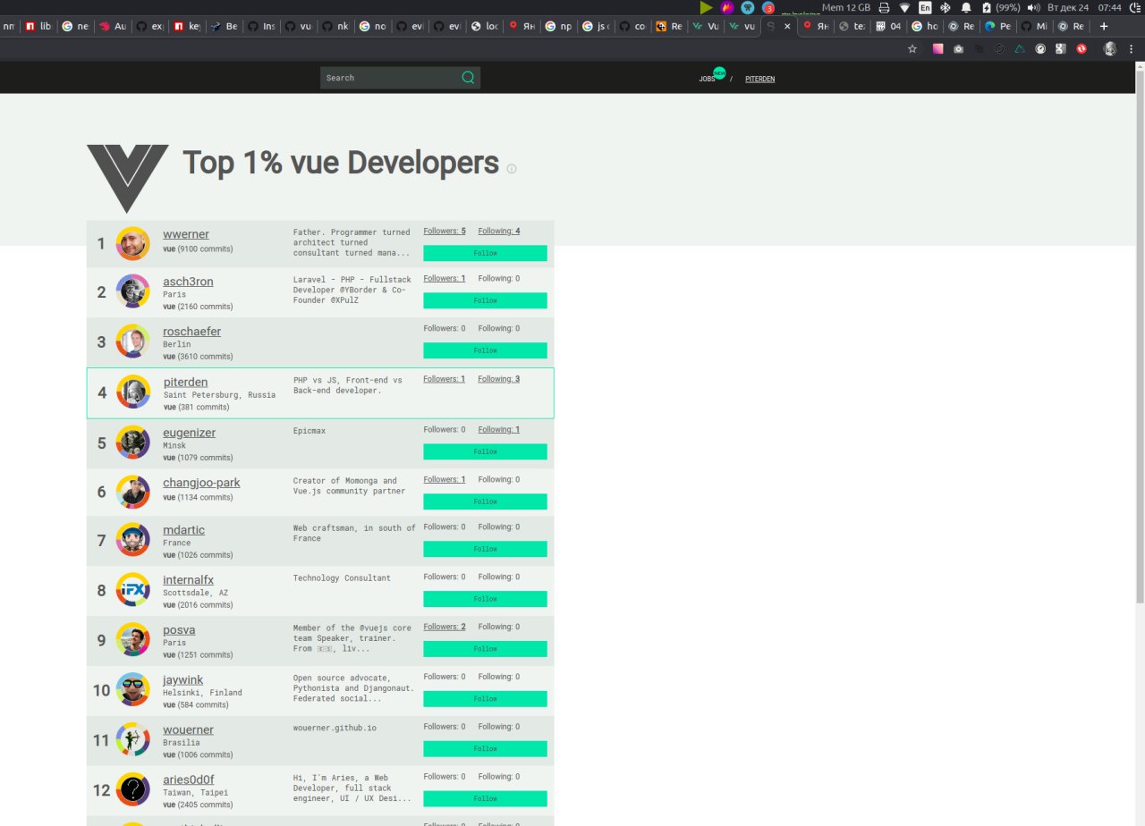
Task: Switch to the 'Ins' GitHub tab
Action: (x=262, y=26)
